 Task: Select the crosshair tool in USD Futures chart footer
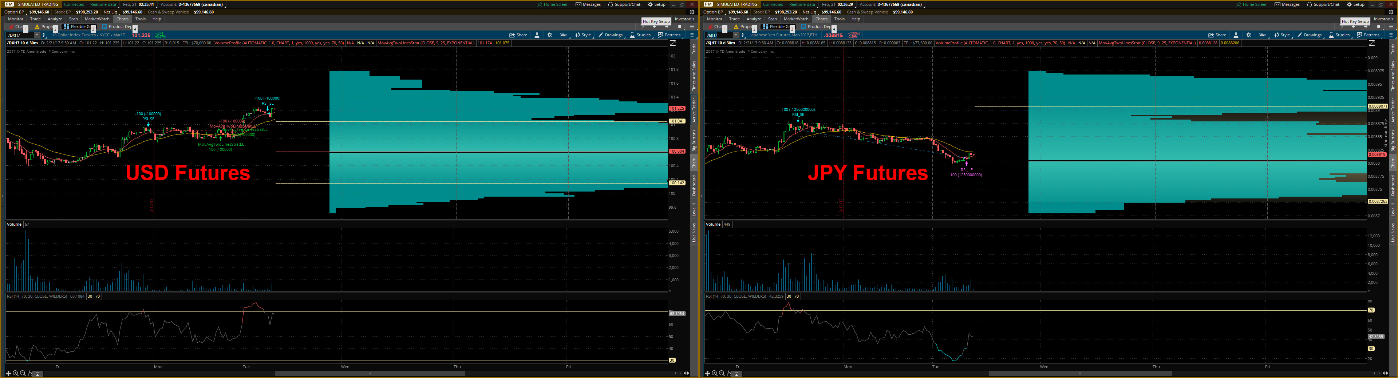[x=8, y=373]
